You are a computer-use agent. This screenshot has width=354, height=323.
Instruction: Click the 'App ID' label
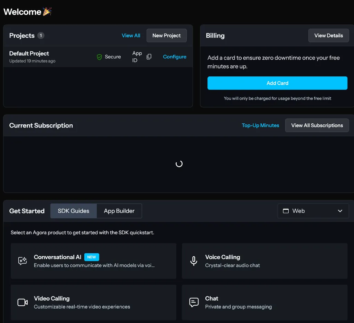coord(137,57)
